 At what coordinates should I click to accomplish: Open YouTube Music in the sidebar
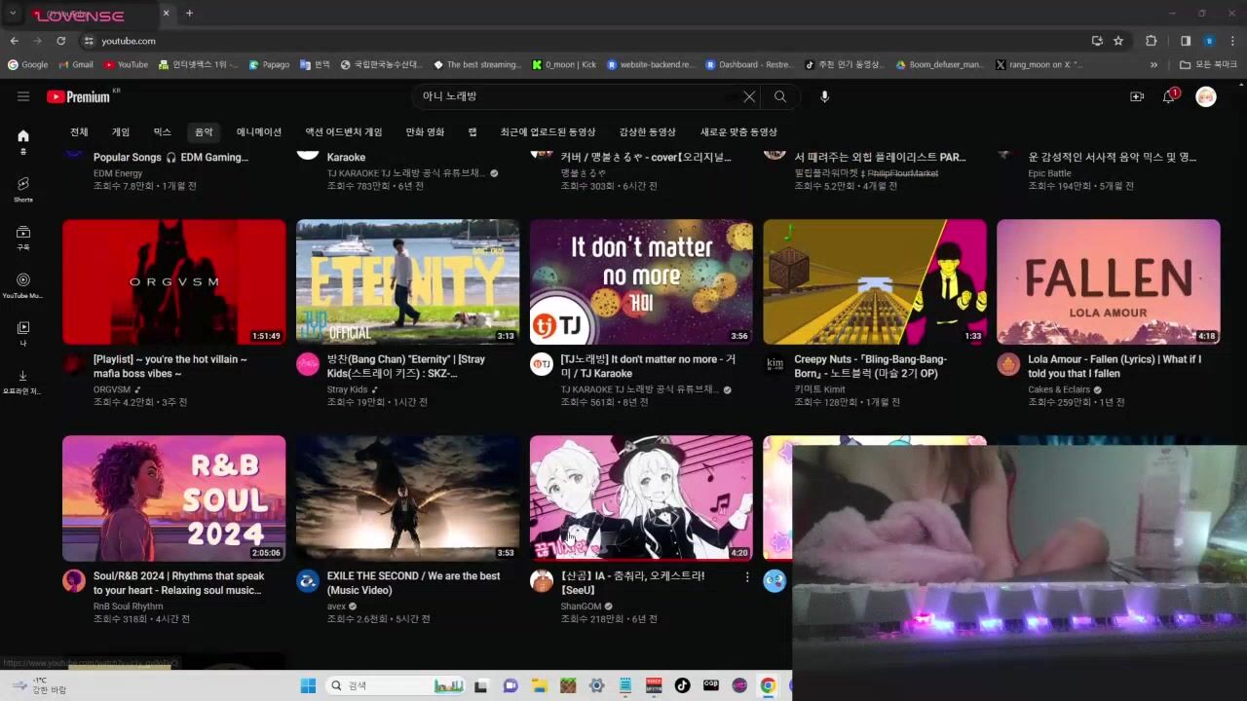click(x=23, y=284)
